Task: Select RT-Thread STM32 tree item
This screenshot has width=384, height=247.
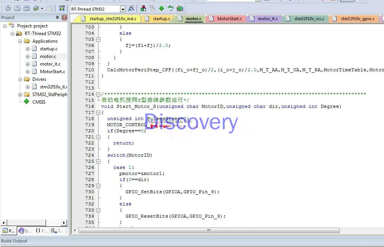Action: (x=43, y=34)
